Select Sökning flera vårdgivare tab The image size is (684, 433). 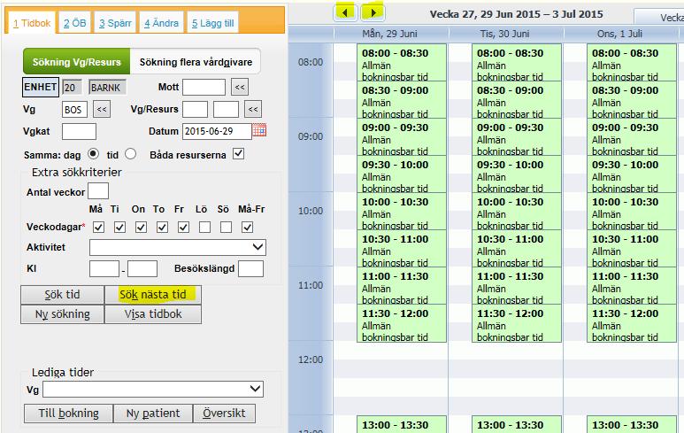coord(196,62)
